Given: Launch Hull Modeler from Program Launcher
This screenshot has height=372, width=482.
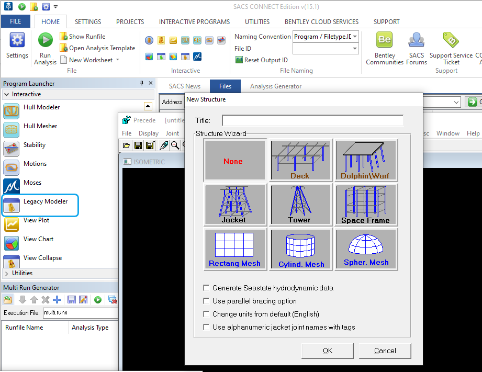Looking at the screenshot, I should [x=41, y=107].
